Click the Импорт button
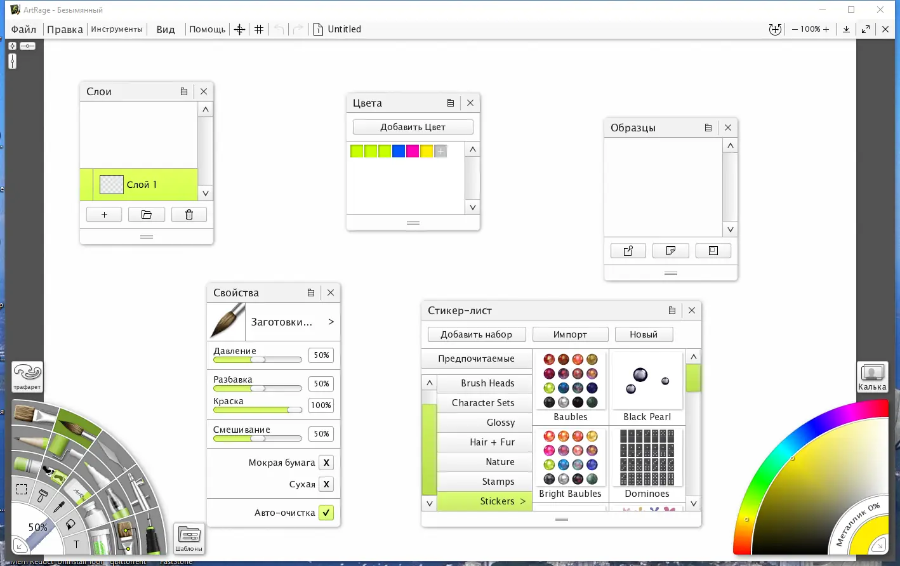Image resolution: width=900 pixels, height=566 pixels. [x=571, y=334]
